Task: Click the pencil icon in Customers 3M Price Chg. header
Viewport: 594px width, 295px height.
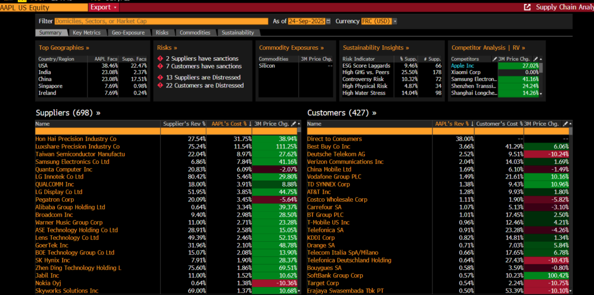Action: [564, 123]
